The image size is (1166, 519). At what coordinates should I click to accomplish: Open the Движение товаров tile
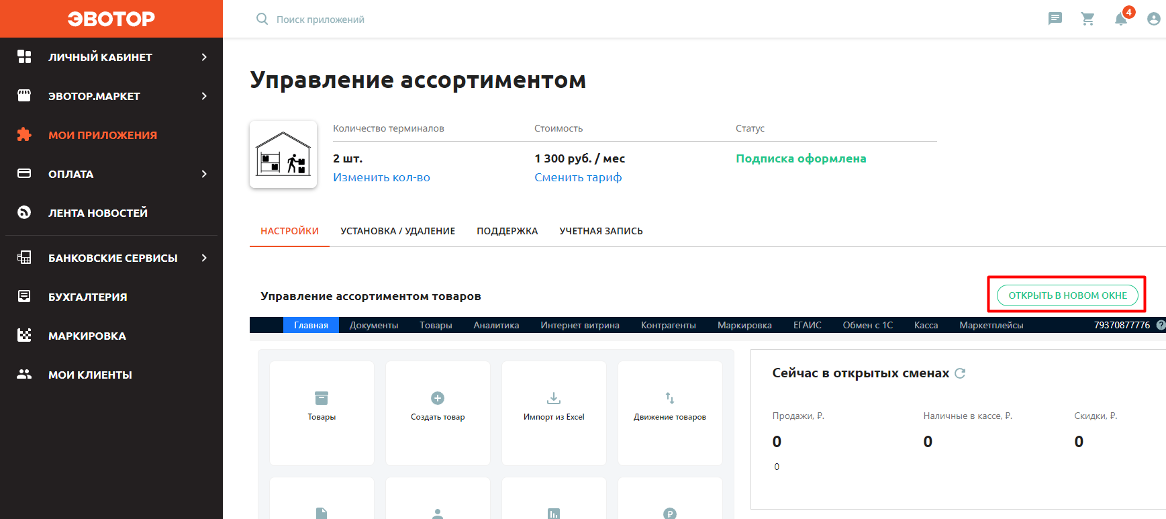670,413
